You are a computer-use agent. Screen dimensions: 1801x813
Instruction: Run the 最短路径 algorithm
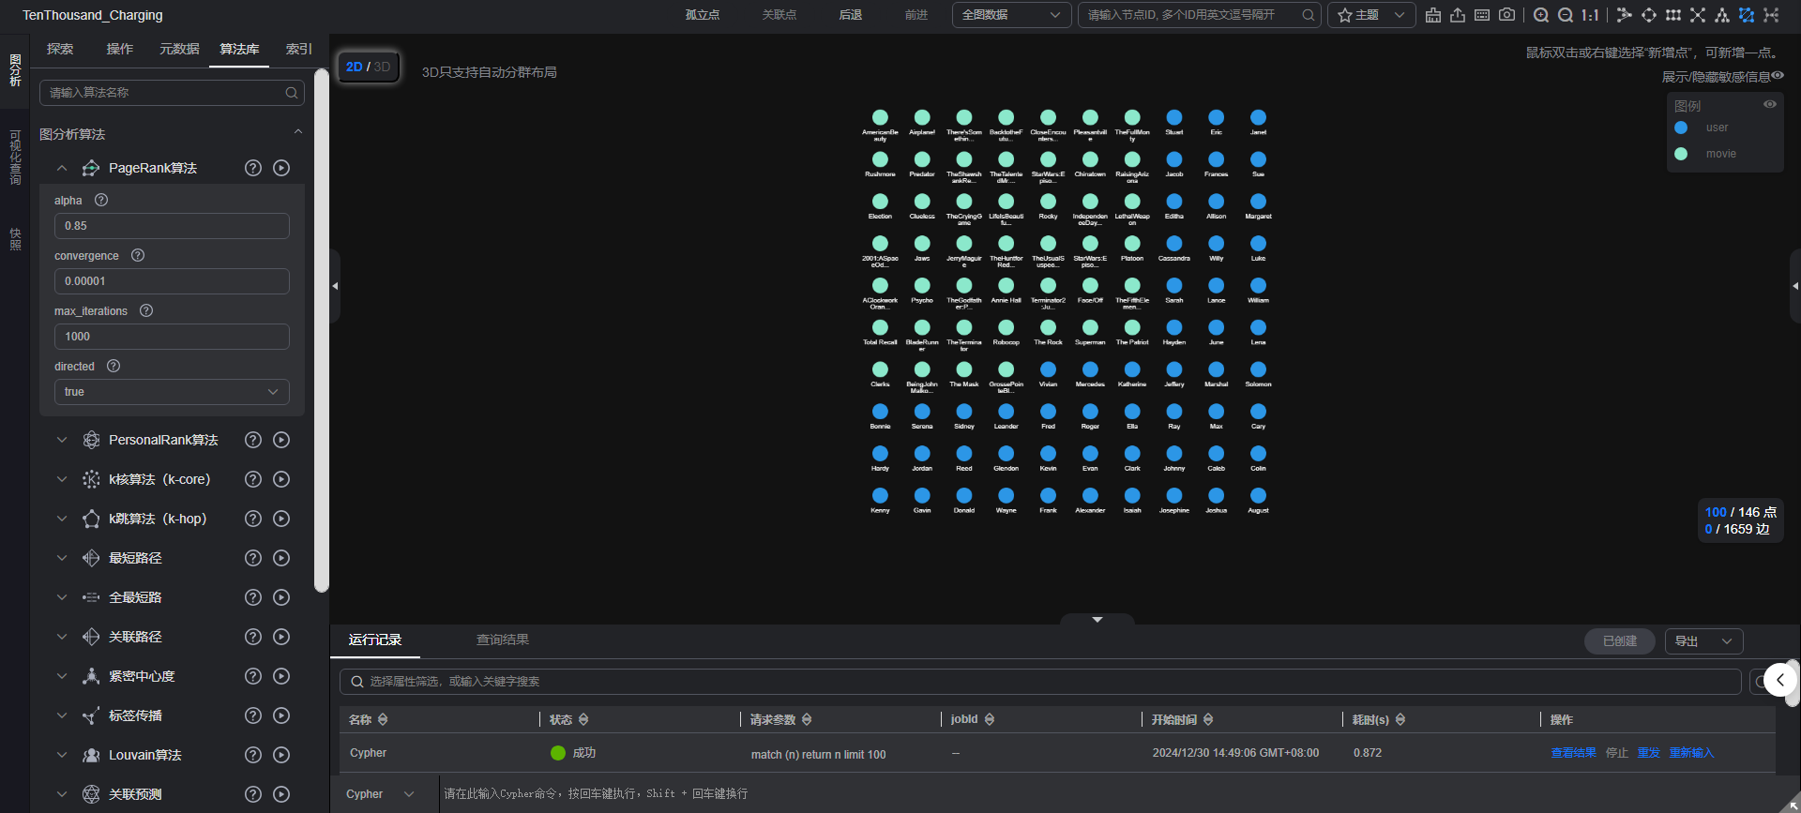click(281, 558)
